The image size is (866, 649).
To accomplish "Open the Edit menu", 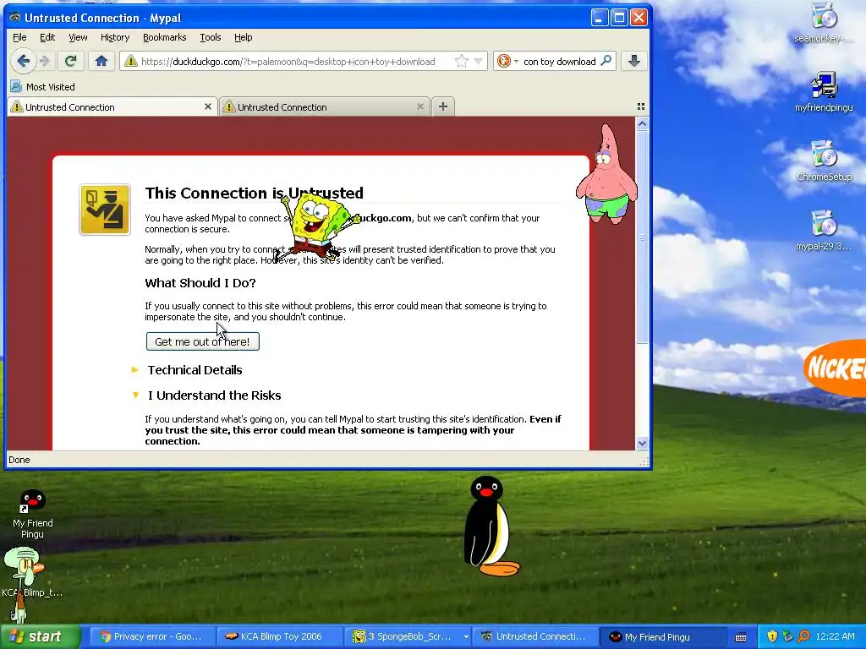I will pyautogui.click(x=47, y=37).
